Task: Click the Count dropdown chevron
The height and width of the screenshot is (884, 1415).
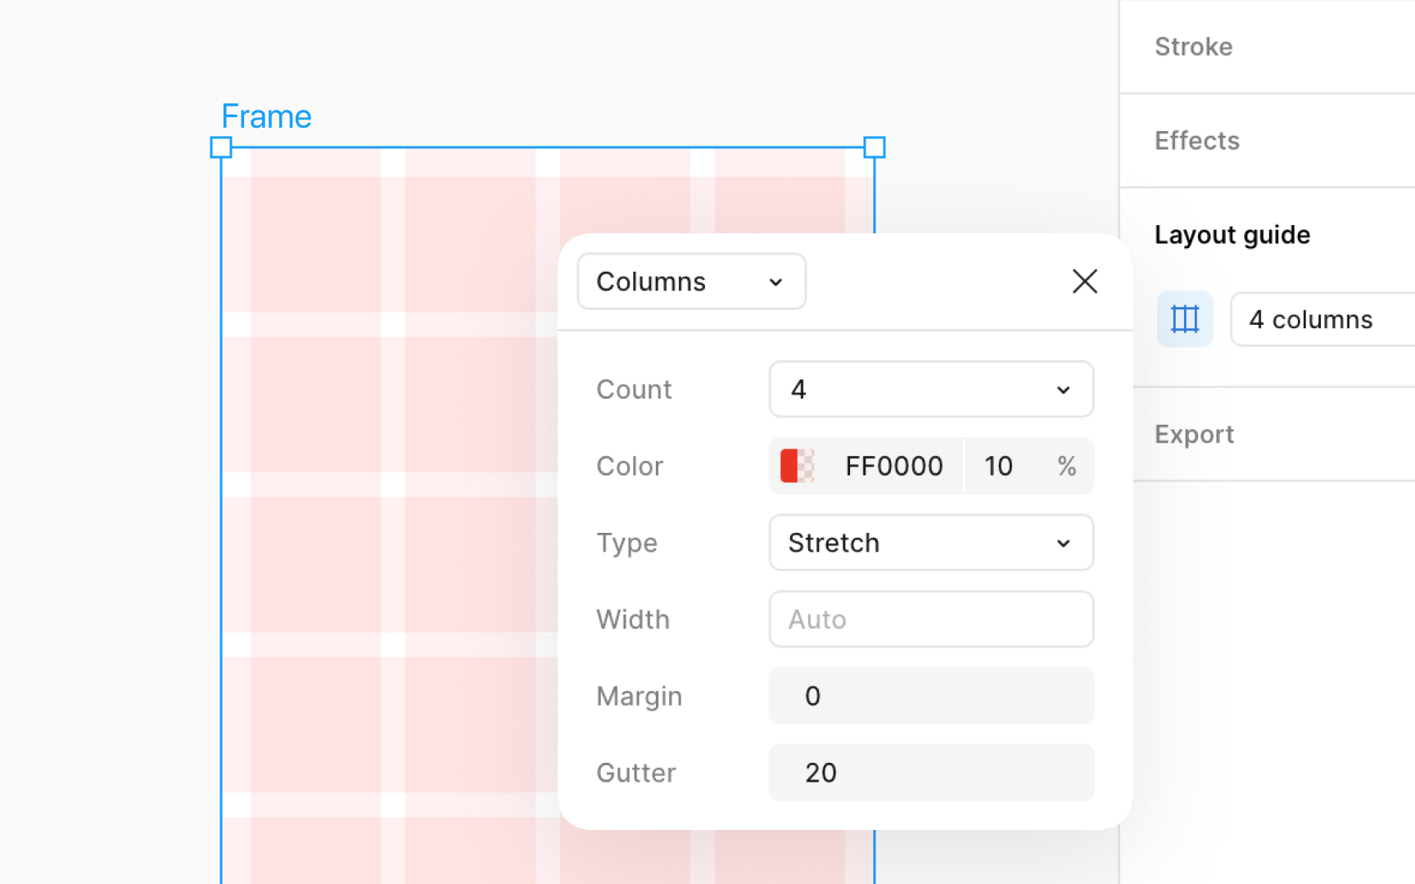Action: pos(1063,390)
